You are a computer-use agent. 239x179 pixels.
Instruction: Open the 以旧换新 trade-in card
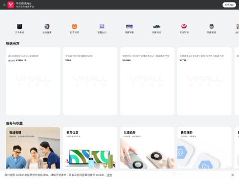pos(147,148)
